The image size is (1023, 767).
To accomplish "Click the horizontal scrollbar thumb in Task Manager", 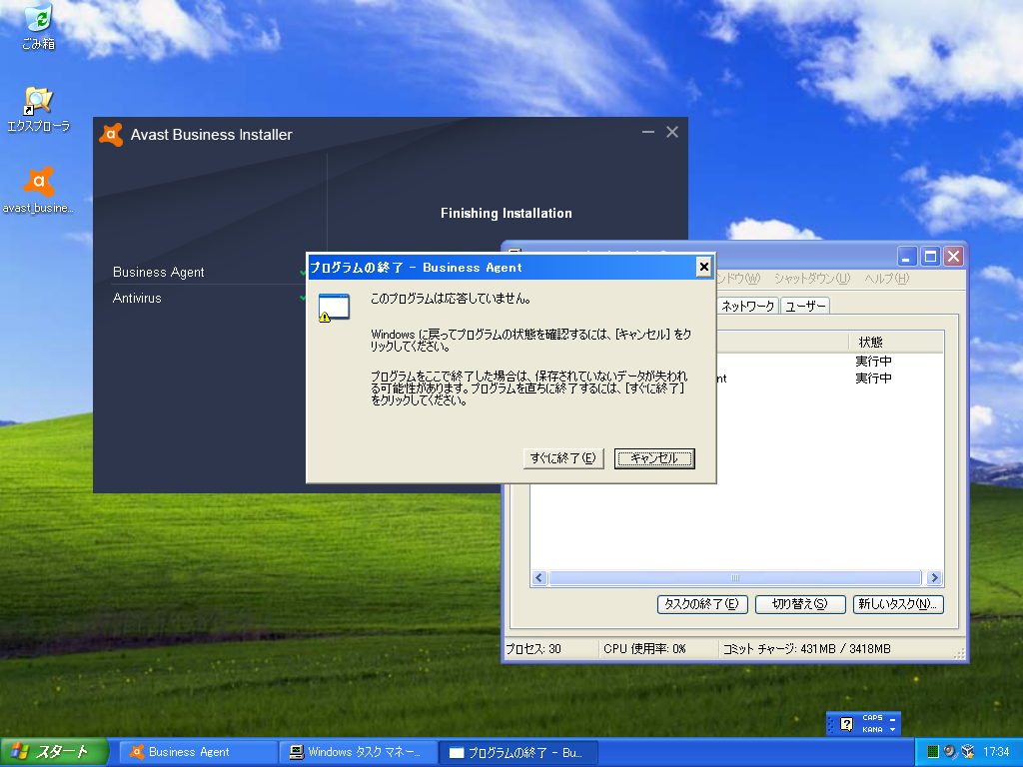I will point(734,578).
